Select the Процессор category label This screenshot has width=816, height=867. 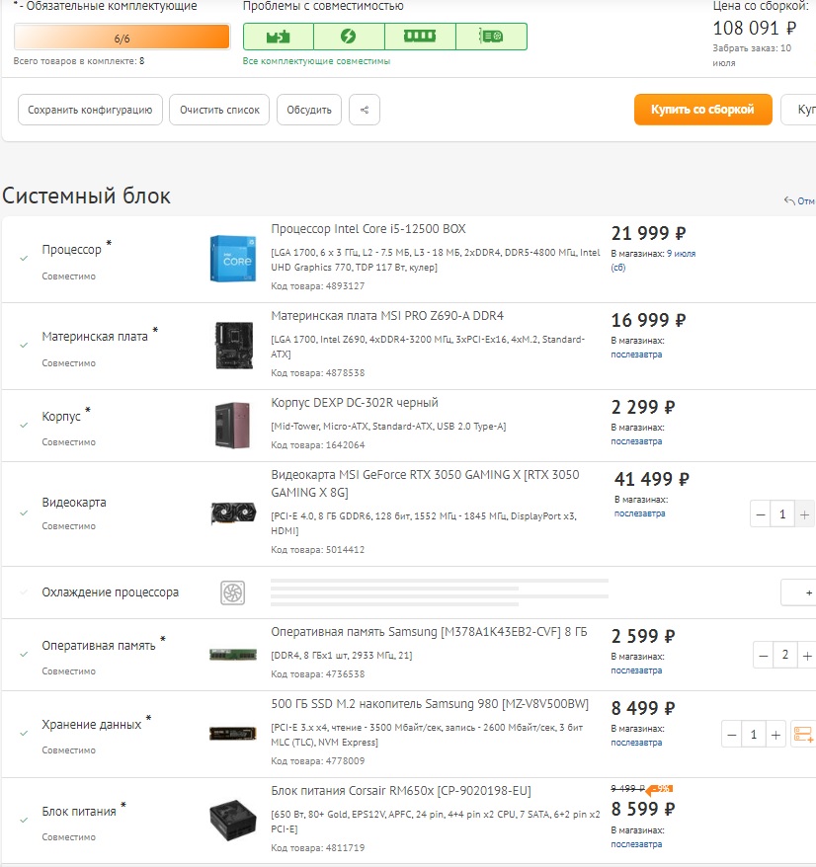[x=72, y=250]
